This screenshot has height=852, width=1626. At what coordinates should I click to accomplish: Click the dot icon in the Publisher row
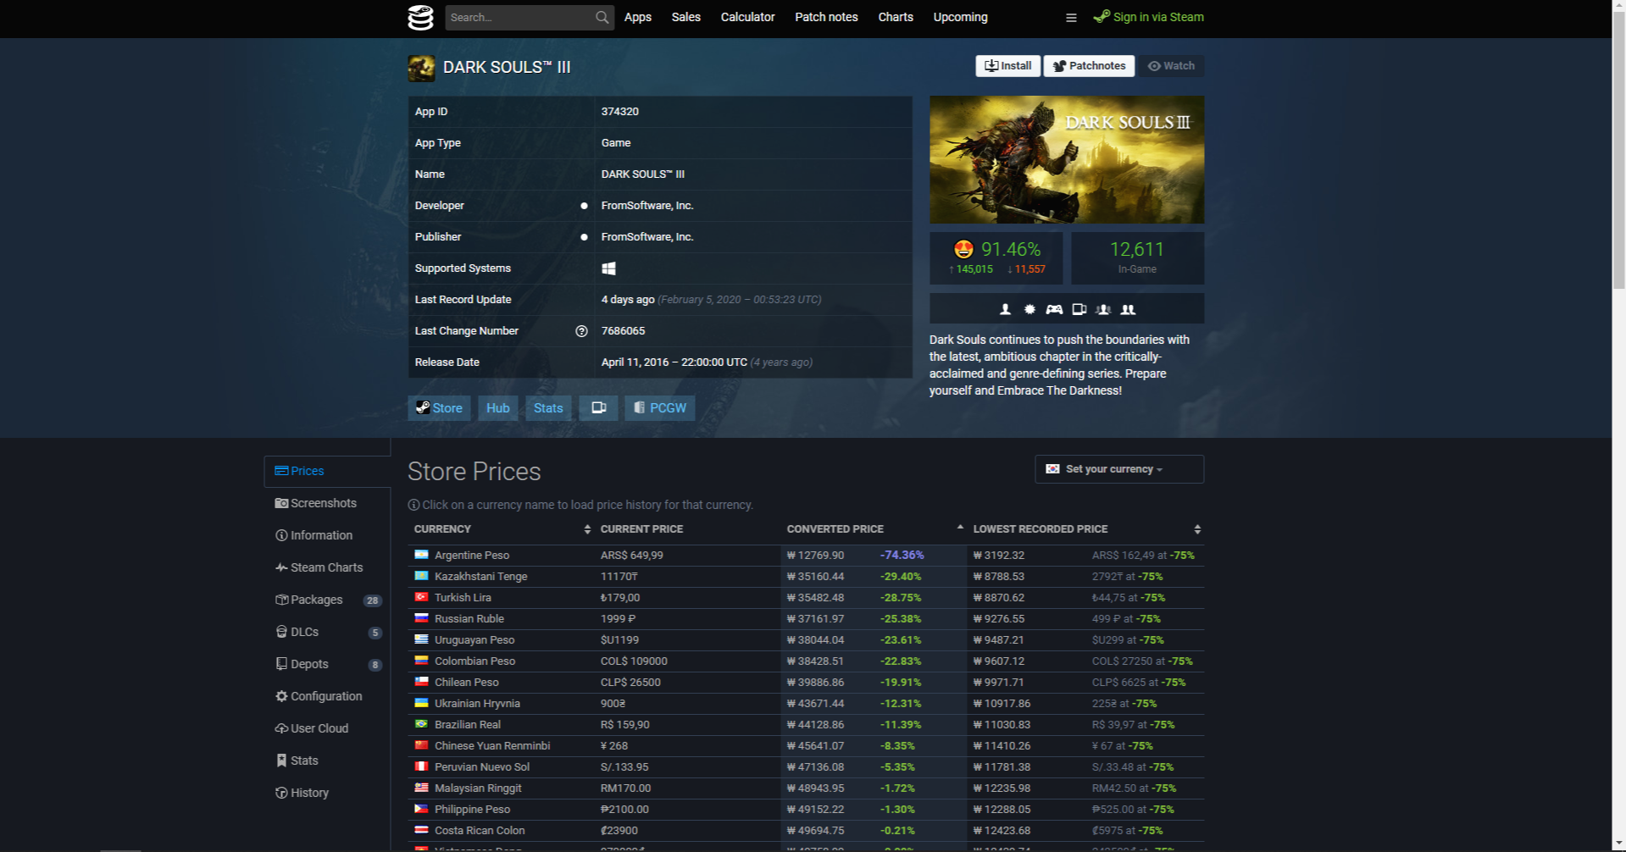point(584,237)
